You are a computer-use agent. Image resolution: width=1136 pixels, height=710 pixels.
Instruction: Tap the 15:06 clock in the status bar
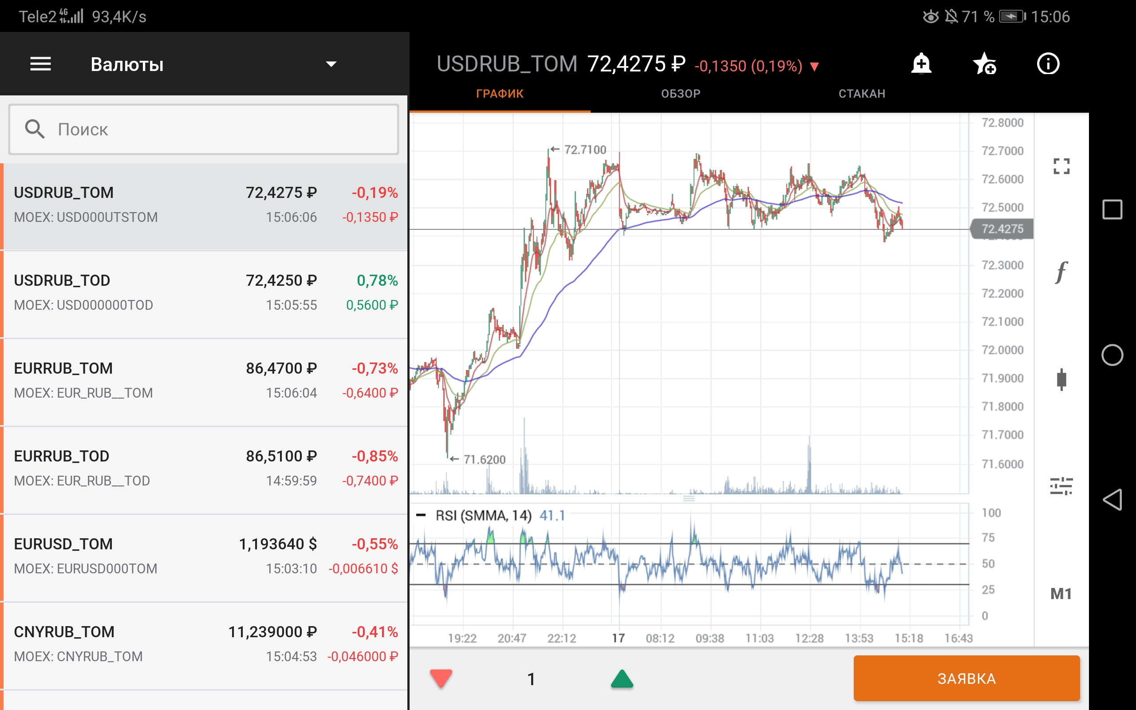pyautogui.click(x=1050, y=16)
